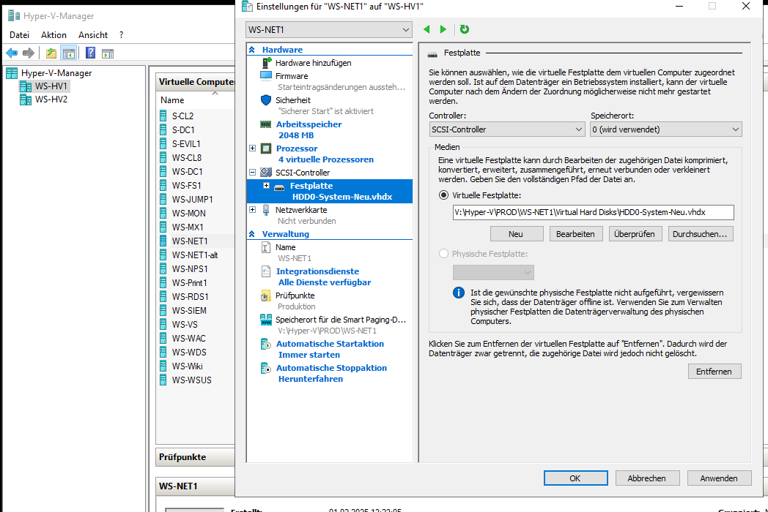
Task: Collapse the SCSI-Controller node
Action: [252, 172]
